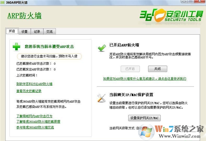The height and width of the screenshot is (141, 206).
Task: Click the heading 已开启ARP防火墙
Action: tap(124, 45)
